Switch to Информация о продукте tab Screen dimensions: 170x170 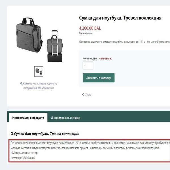click(x=28, y=118)
